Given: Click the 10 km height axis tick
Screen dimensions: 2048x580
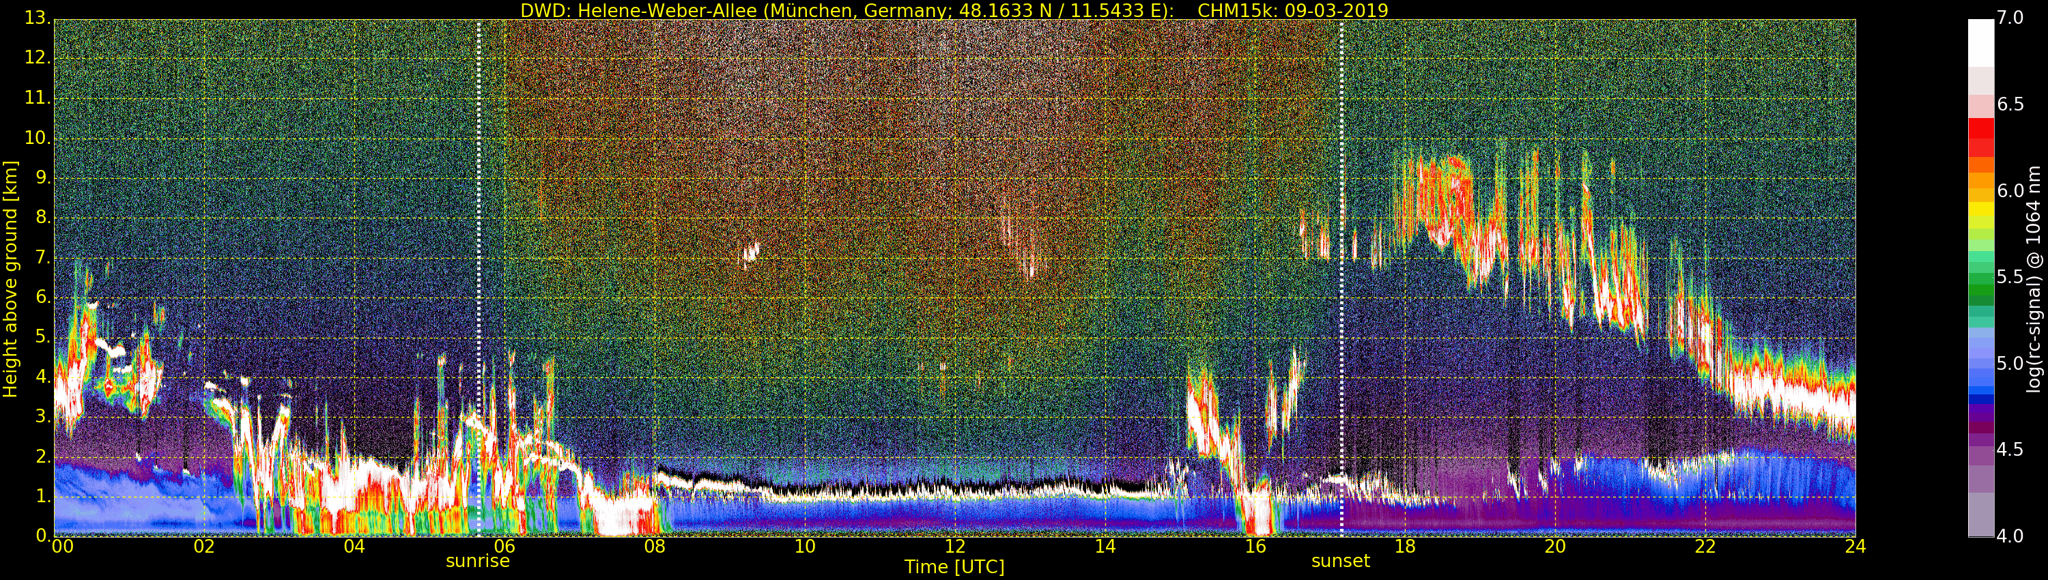Looking at the screenshot, I should [x=38, y=137].
